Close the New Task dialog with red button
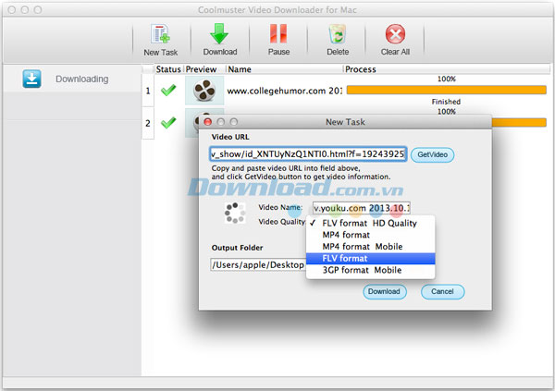The image size is (555, 391). point(208,122)
